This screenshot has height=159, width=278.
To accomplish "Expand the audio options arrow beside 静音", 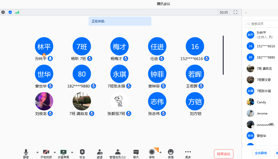I will (37, 152).
